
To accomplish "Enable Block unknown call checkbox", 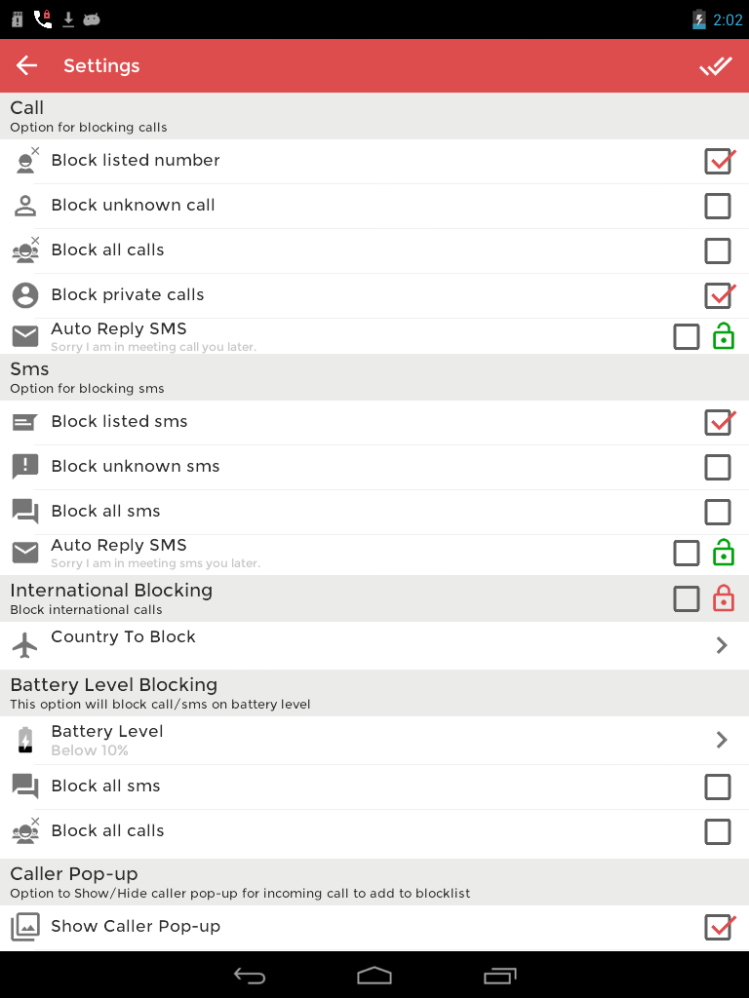I will [717, 206].
